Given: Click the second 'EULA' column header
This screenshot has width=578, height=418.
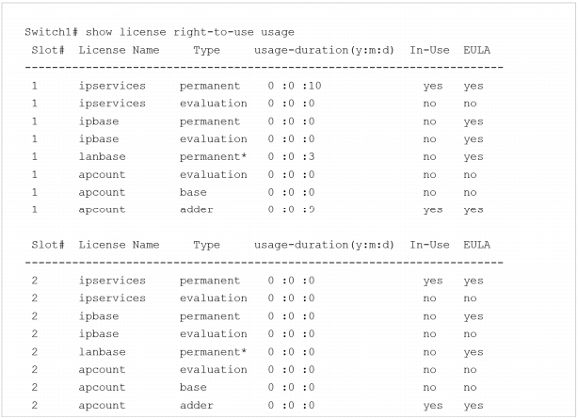Looking at the screenshot, I should coord(476,245).
